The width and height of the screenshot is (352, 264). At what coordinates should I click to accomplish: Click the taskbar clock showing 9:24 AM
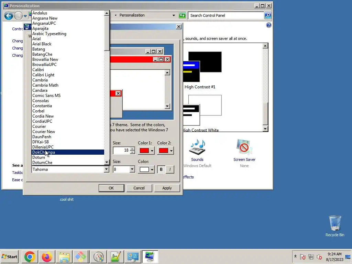pyautogui.click(x=334, y=256)
